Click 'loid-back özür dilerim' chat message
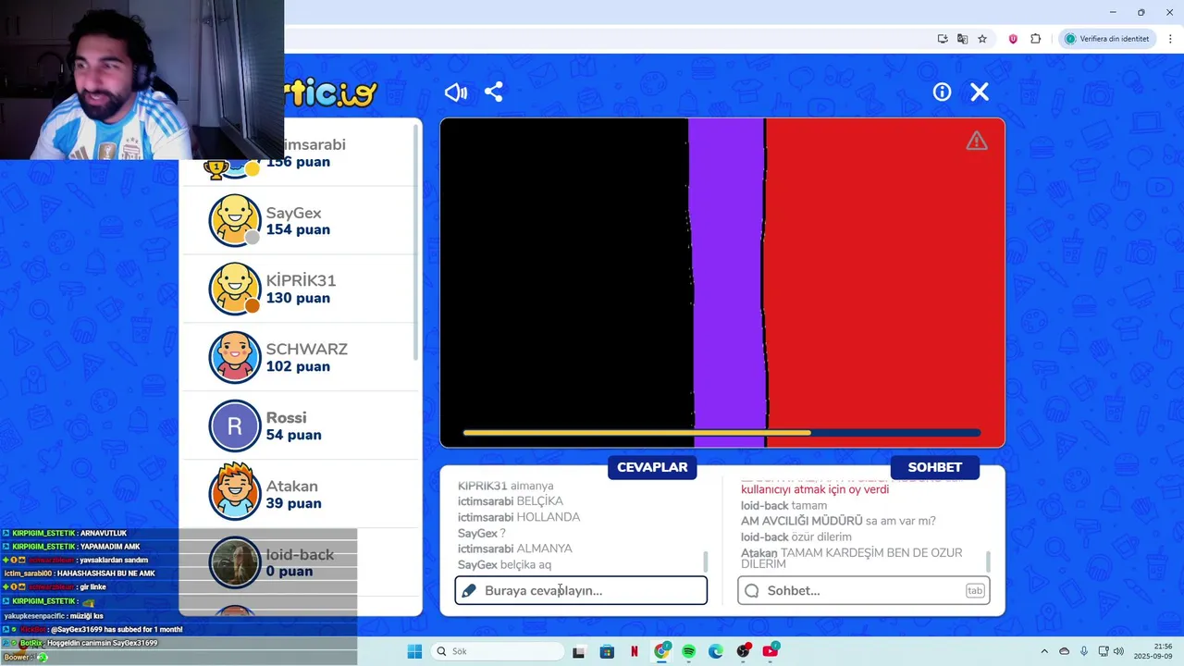The height and width of the screenshot is (666, 1184). (x=796, y=536)
